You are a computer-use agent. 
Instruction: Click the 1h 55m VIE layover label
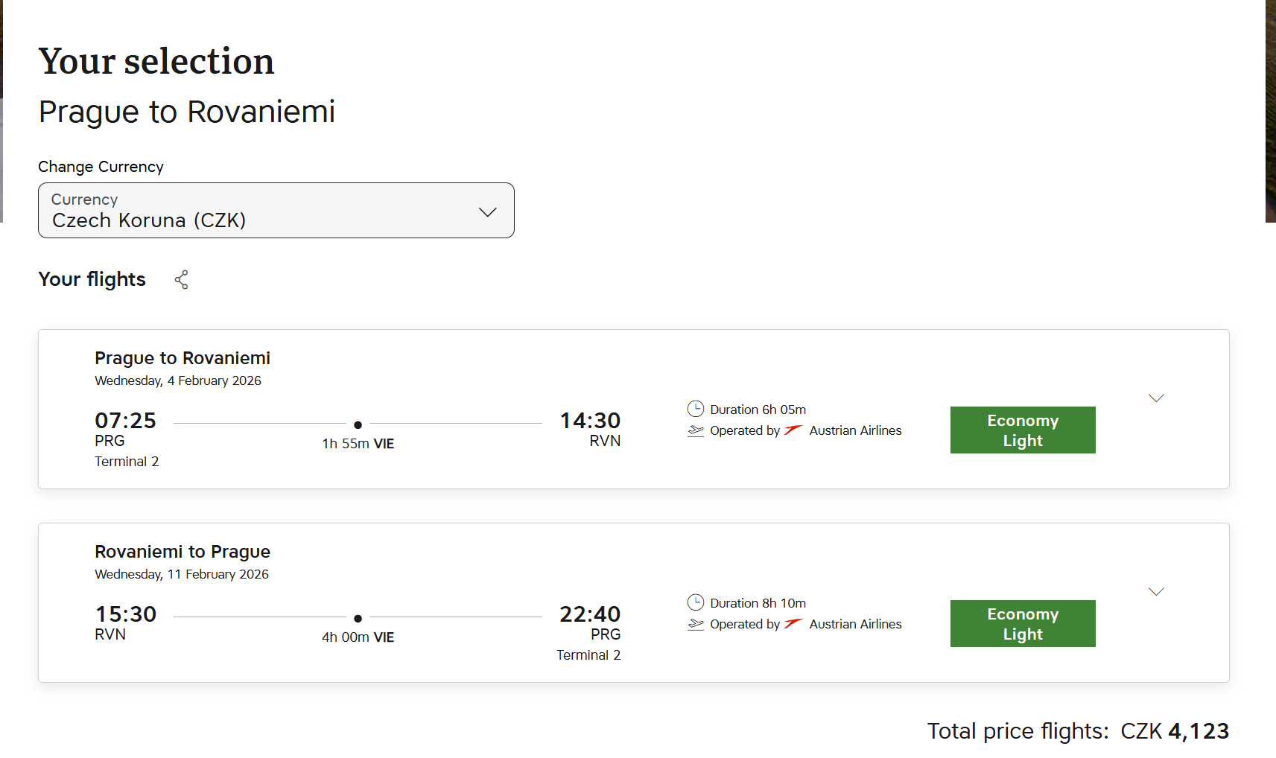(x=358, y=444)
